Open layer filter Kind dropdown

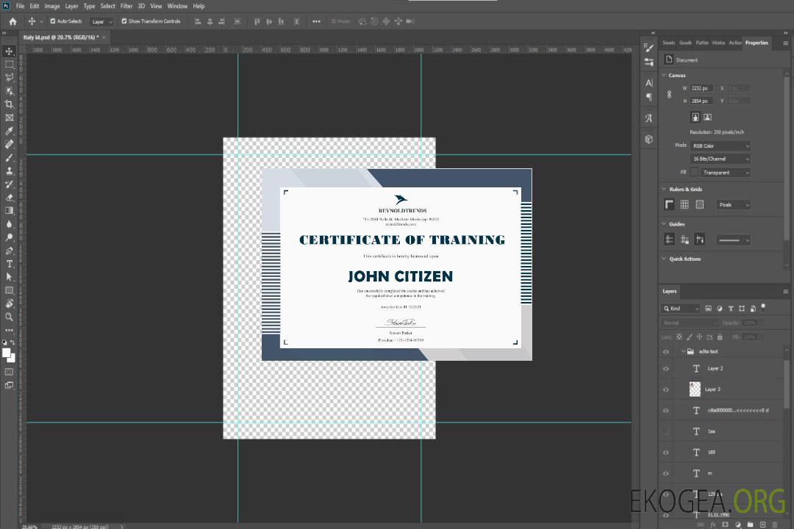(681, 309)
